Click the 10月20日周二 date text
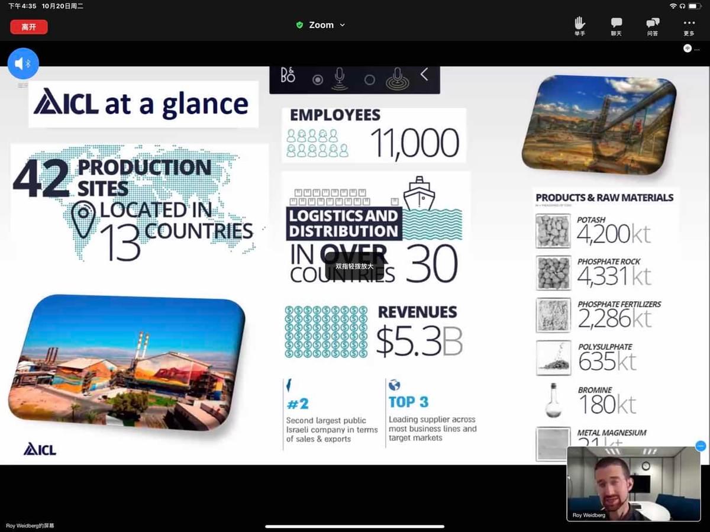Viewport: 710px width, 532px height. tap(62, 6)
